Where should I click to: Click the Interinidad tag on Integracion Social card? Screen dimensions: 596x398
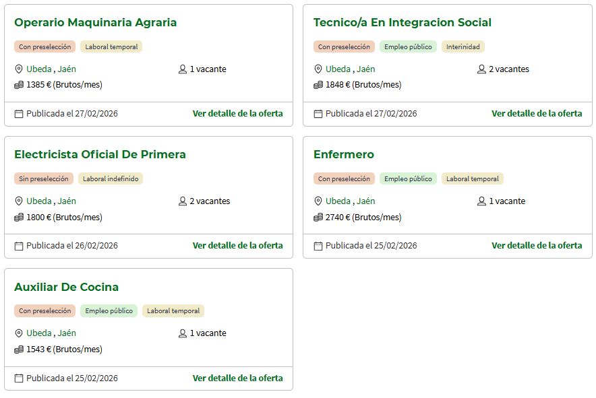click(x=463, y=47)
